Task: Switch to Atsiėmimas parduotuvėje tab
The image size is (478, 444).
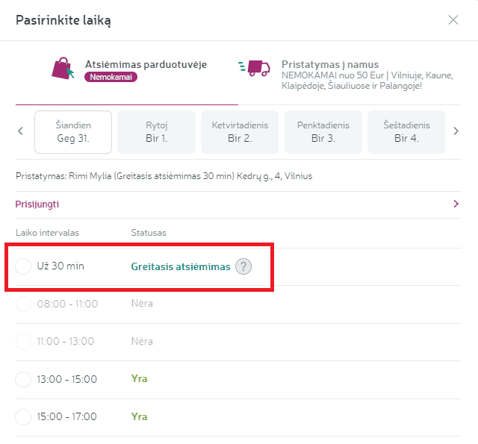Action: 146,65
